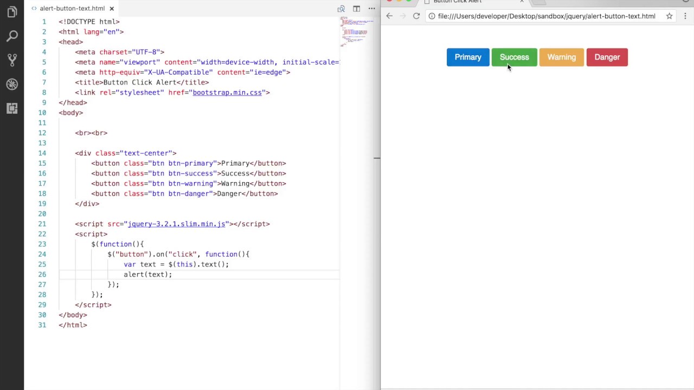Select the alert-button-text.html editor tab
Image resolution: width=694 pixels, height=390 pixels.
(72, 9)
